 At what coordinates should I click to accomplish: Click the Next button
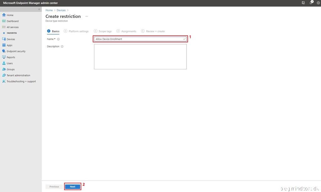pos(72,187)
